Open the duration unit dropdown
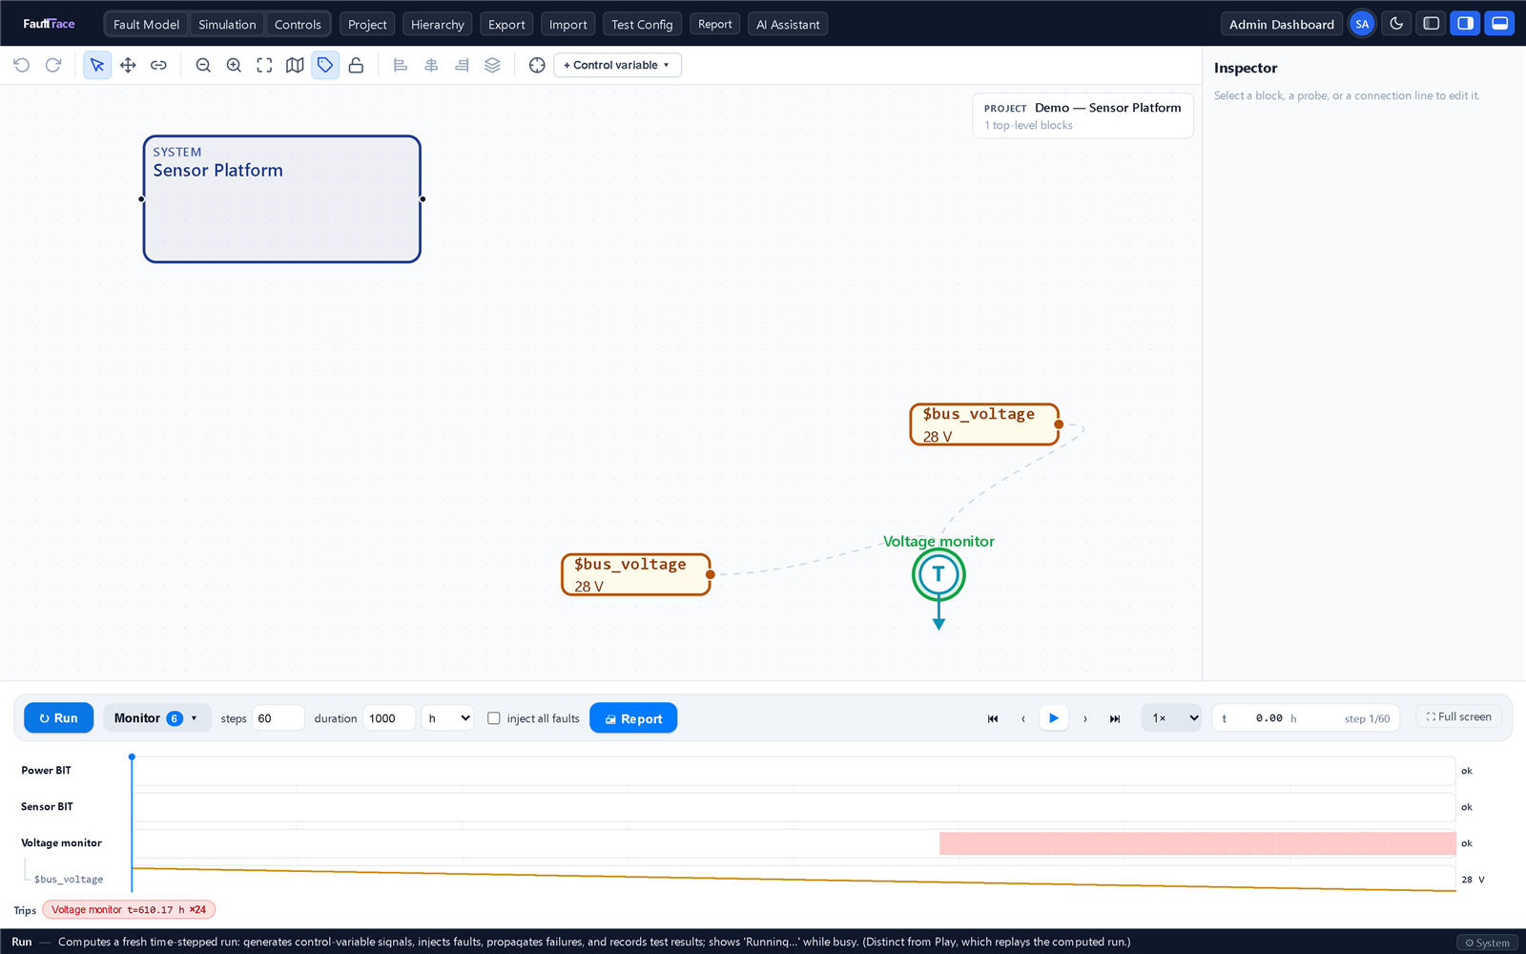This screenshot has width=1526, height=954. tap(448, 718)
